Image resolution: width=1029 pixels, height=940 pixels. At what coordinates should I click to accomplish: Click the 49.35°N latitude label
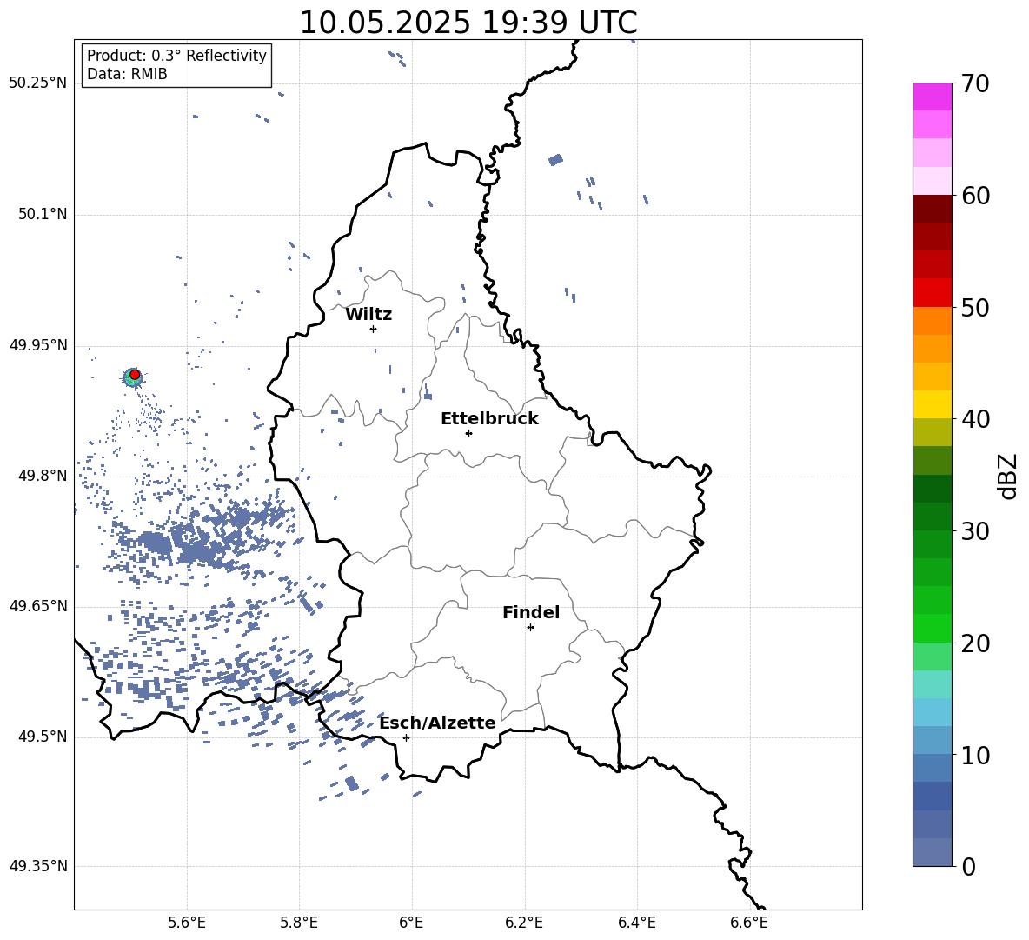pos(38,866)
